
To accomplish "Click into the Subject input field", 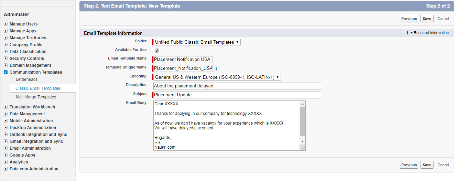I will pos(237,95).
